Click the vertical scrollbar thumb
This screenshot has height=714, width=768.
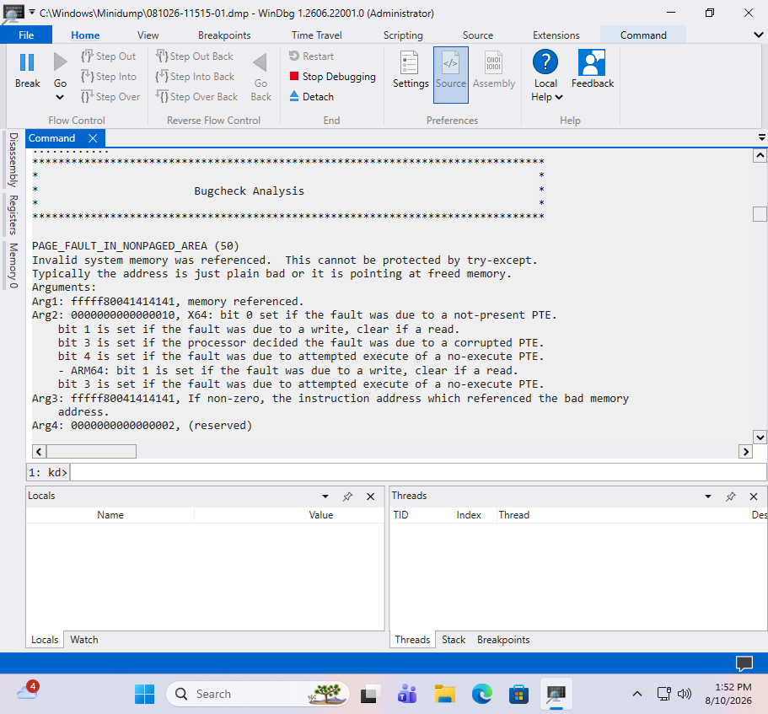point(760,214)
